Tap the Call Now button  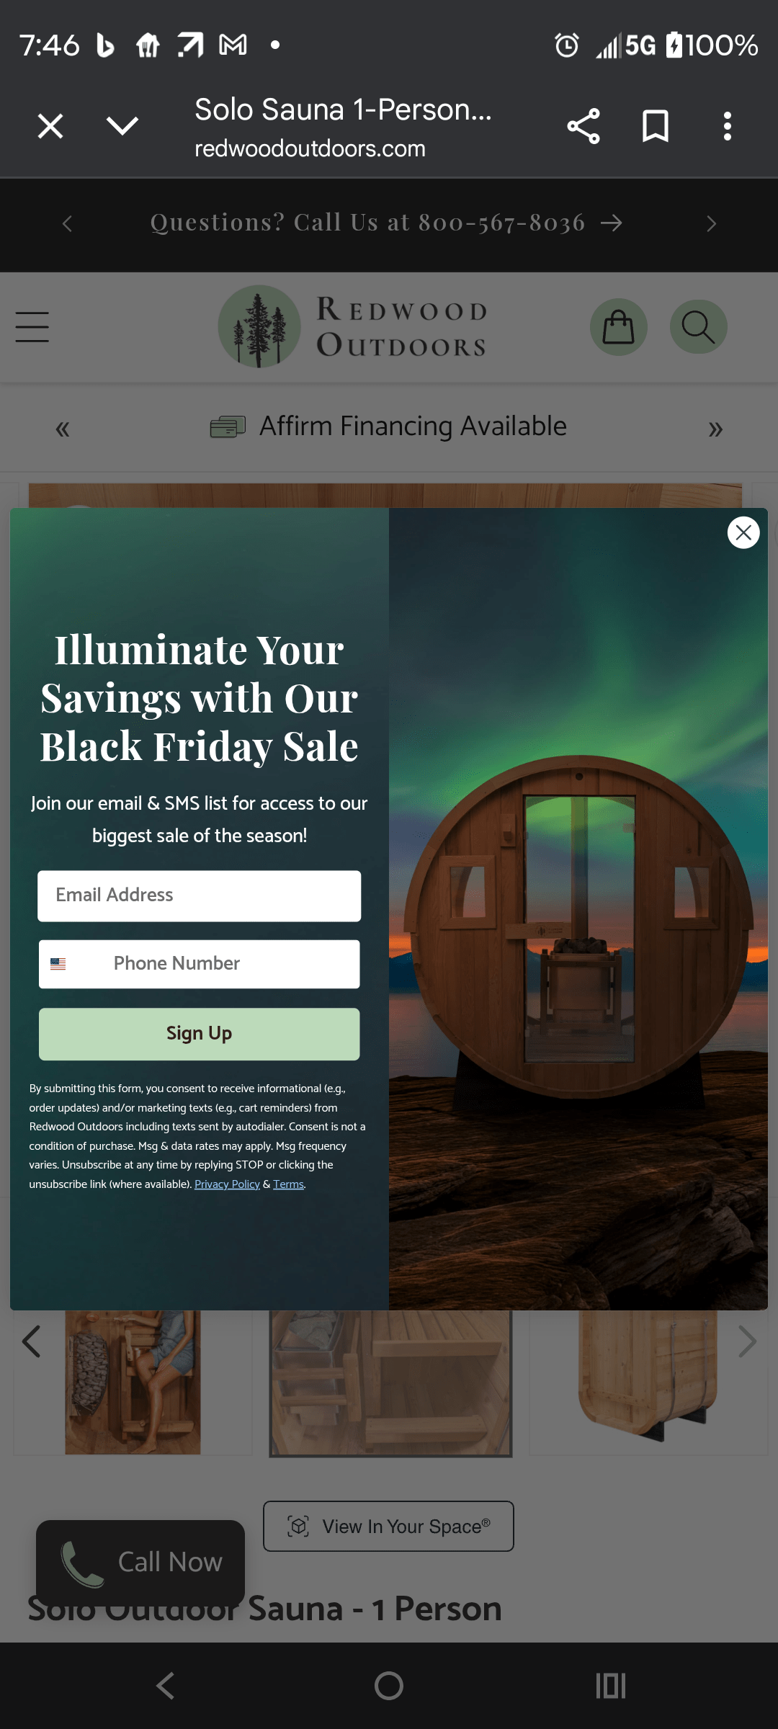click(140, 1562)
